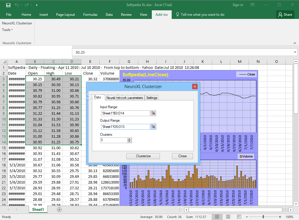
Task: Click the zoom slider handle
Action: (263, 217)
